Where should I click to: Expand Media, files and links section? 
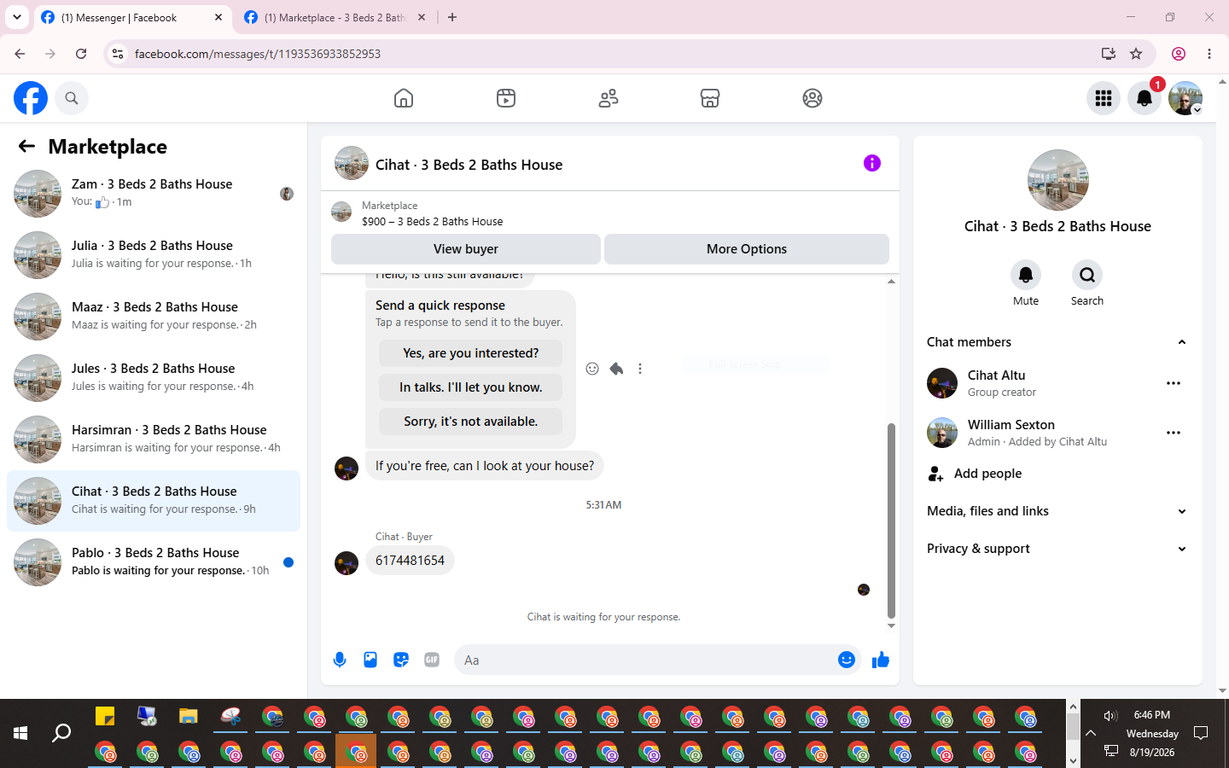click(1182, 511)
